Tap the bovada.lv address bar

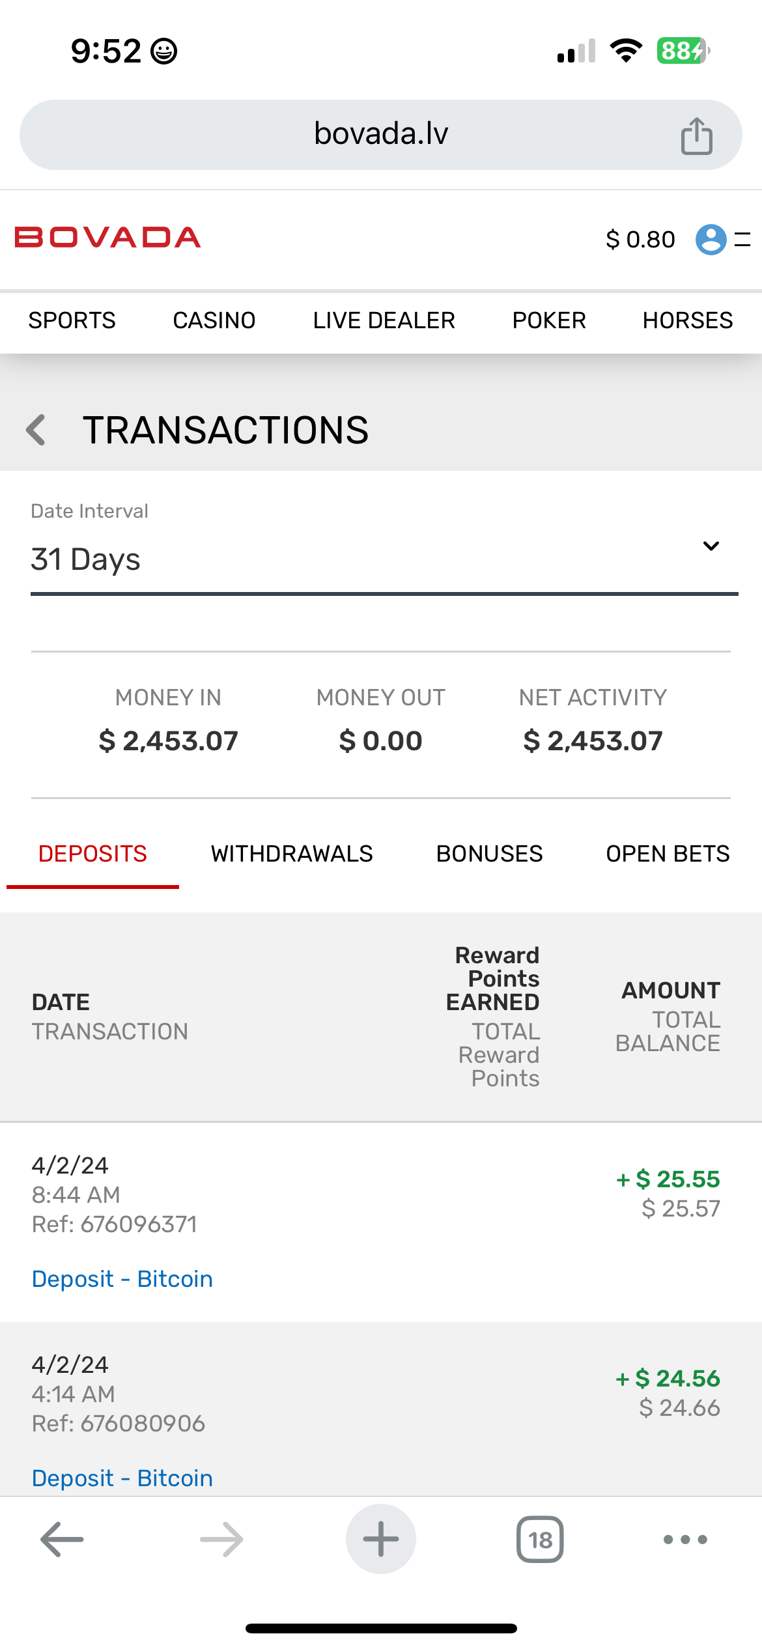380,134
